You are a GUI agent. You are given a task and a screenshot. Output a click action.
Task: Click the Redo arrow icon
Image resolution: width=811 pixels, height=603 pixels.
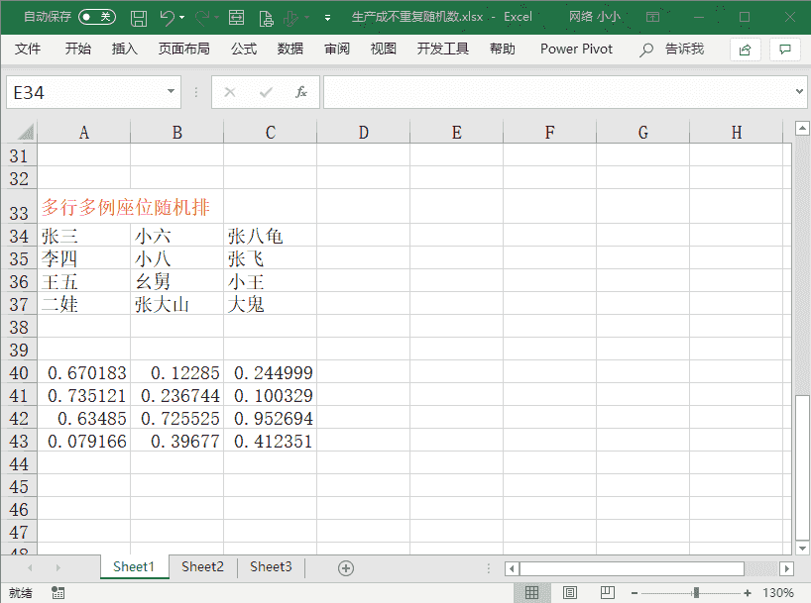201,18
